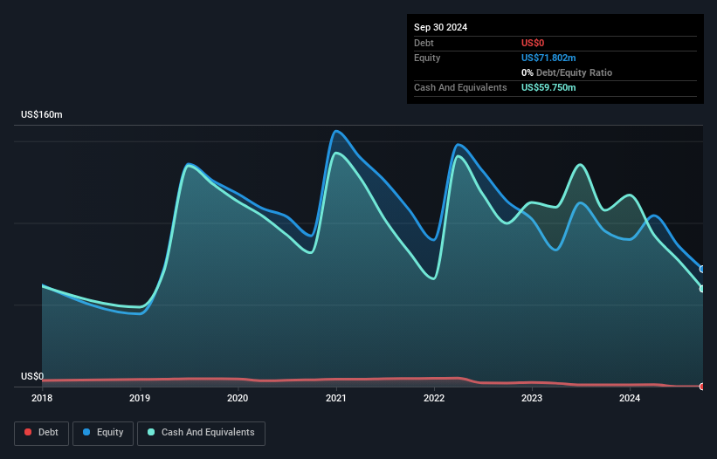
Task: Click the Sep 30 2024 tooltip date
Action: 440,27
